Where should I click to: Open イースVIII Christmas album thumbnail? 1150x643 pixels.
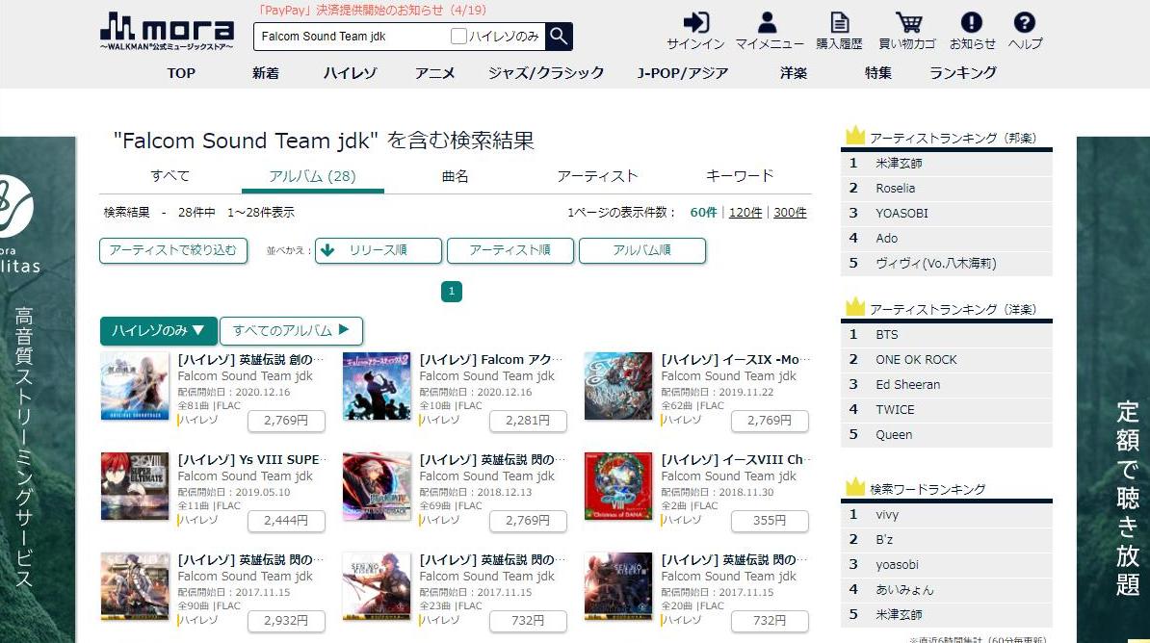point(618,486)
